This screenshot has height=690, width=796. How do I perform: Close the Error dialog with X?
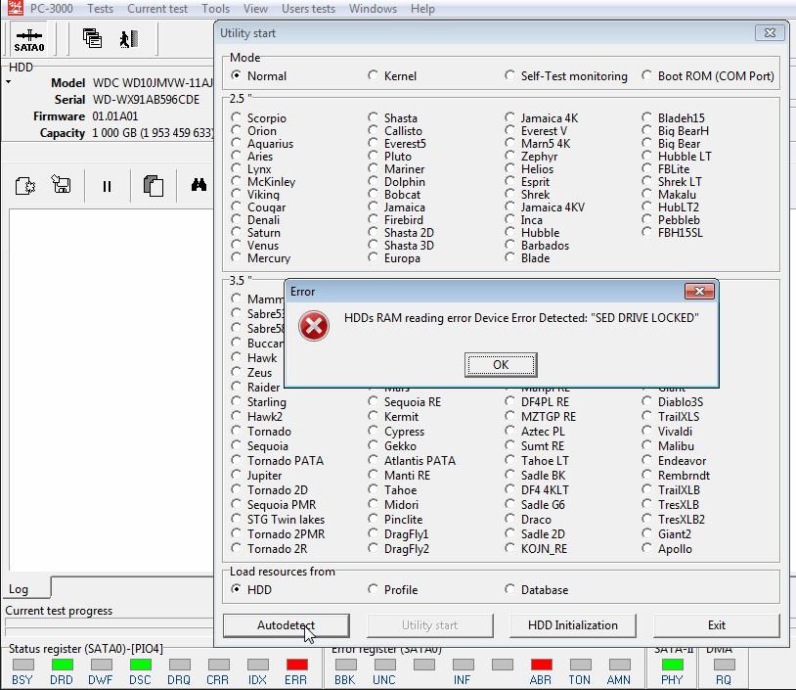[x=699, y=291]
